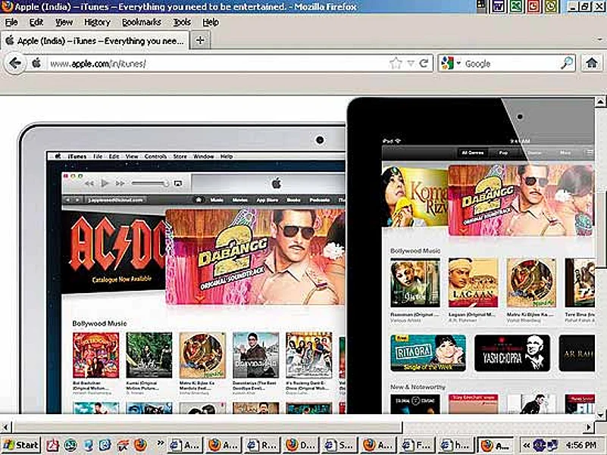Reload the page using the refresh icon
The width and height of the screenshot is (607, 455).
point(424,64)
